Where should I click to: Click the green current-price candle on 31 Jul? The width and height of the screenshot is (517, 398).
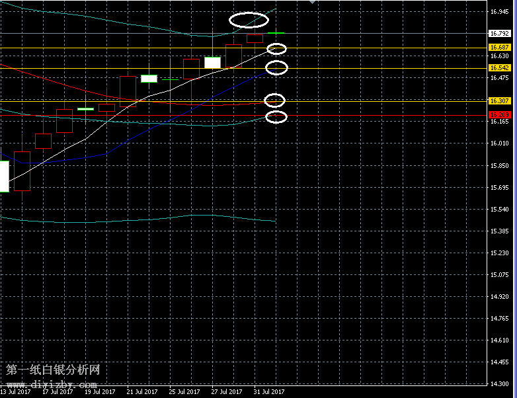[276, 32]
